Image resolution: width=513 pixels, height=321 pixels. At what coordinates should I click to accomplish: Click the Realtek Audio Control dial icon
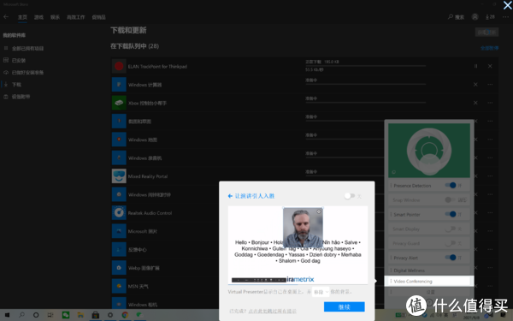tap(119, 213)
